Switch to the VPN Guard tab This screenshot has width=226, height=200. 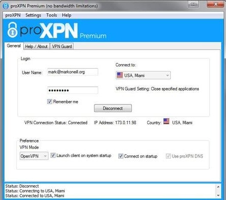[62, 46]
